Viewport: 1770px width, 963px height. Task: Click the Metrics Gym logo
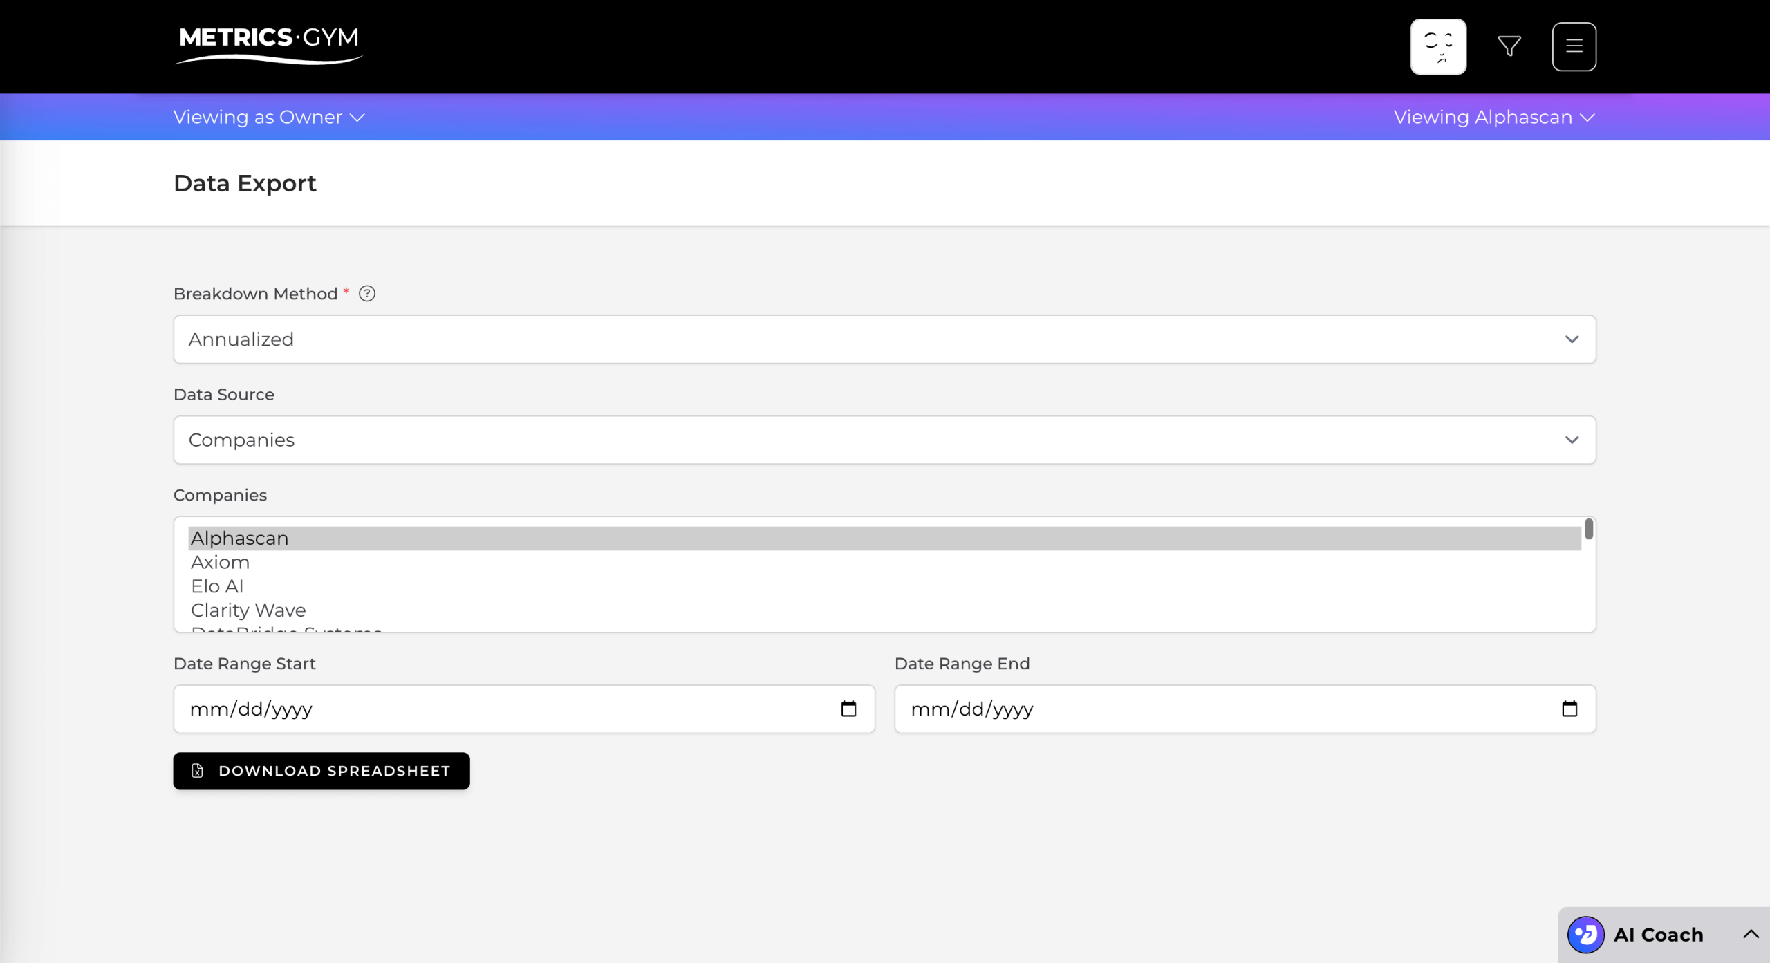click(268, 44)
